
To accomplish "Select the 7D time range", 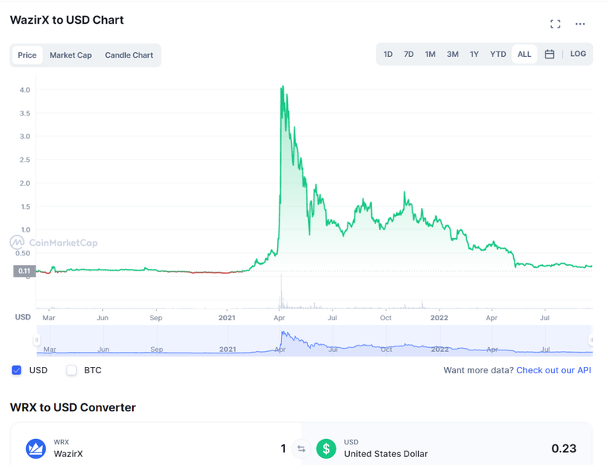I will pos(408,55).
